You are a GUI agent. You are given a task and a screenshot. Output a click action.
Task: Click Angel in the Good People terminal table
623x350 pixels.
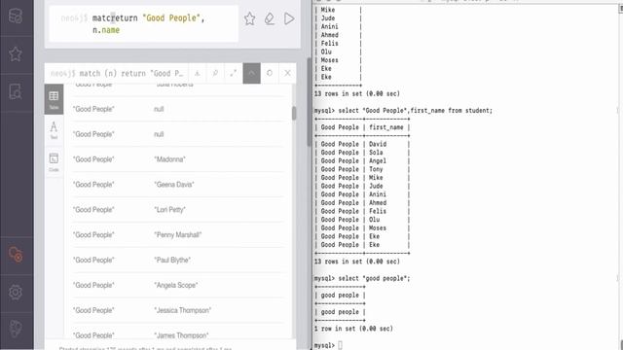coord(378,160)
